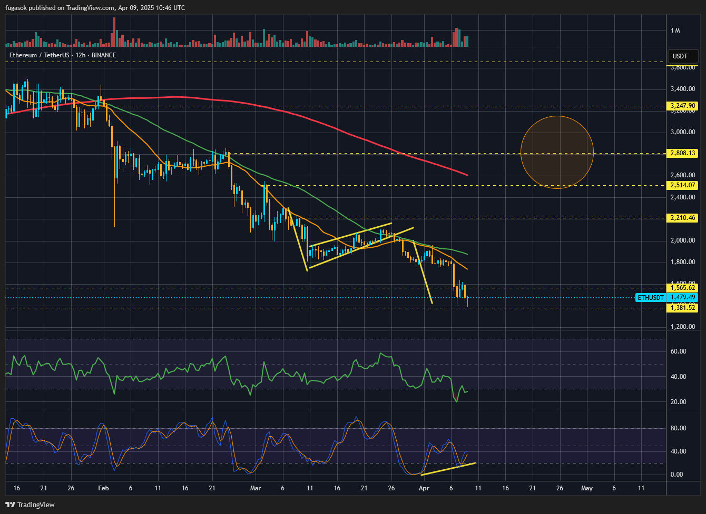The height and width of the screenshot is (514, 706).
Task: Select the tallest red volume bar
Action: coord(114,32)
